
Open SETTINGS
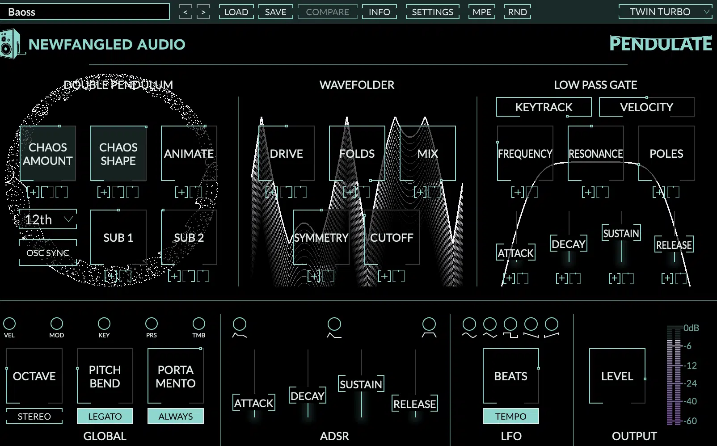(x=433, y=12)
